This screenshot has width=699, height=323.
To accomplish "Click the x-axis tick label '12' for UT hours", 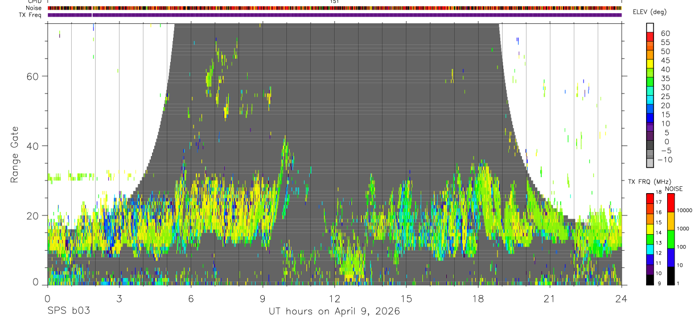I will coord(334,299).
